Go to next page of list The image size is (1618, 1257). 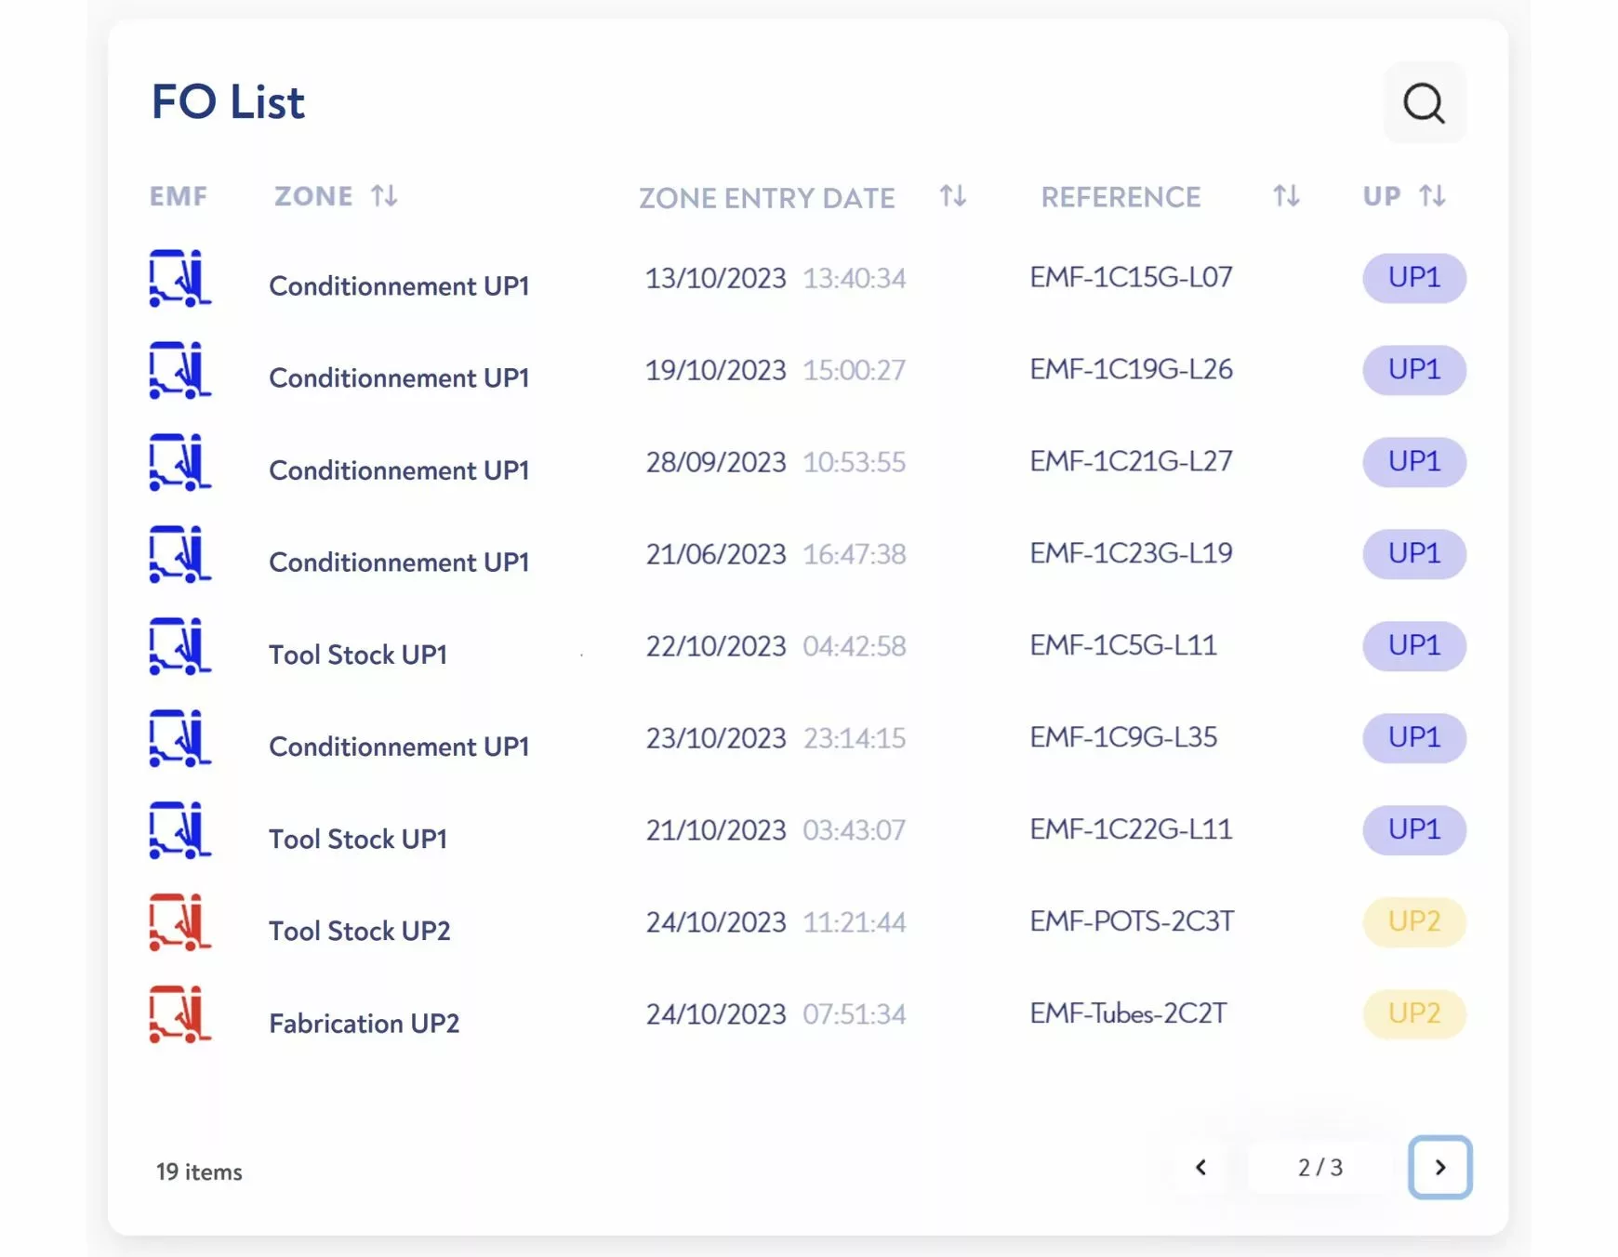(x=1439, y=1167)
